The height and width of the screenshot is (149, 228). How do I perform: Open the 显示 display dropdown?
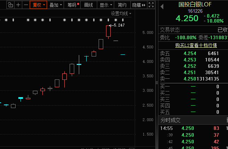pyautogui.click(x=106, y=5)
